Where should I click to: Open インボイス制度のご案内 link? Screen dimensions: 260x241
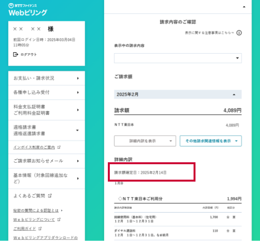pos(34,147)
